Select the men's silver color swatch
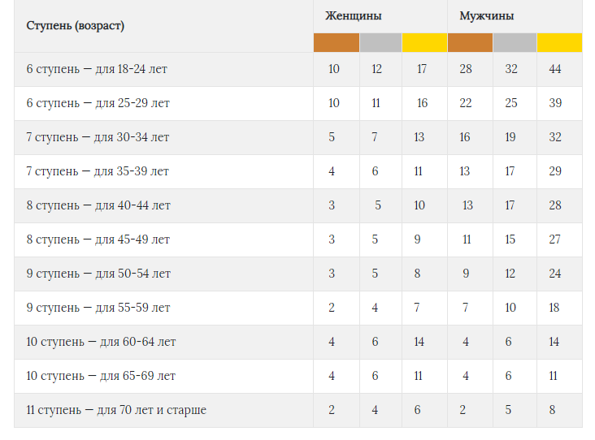Viewport: 595px width, 440px height. pos(515,42)
